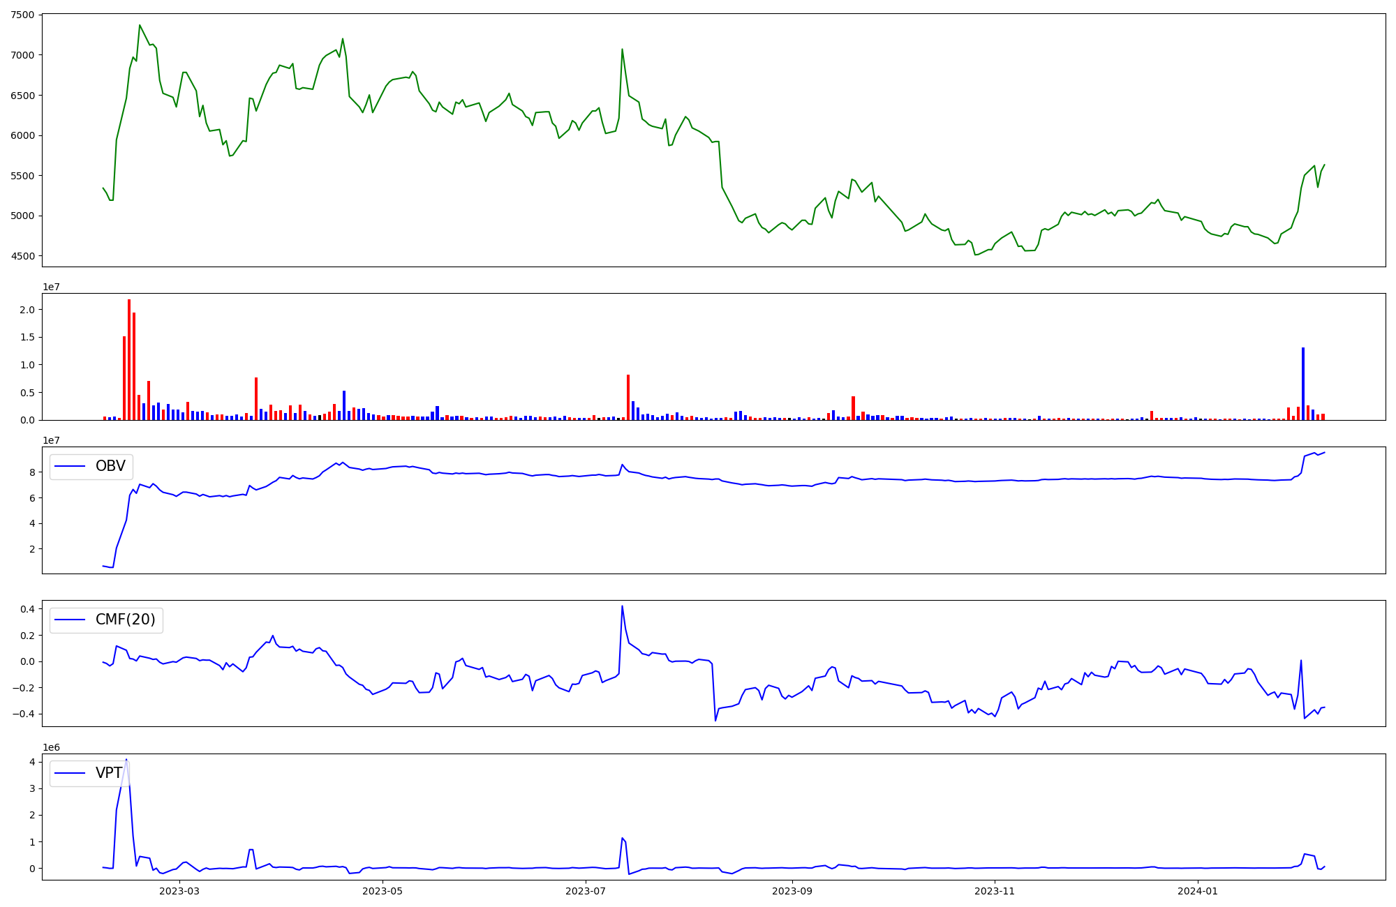
Task: Click the 2023-11 x-axis date label
Action: [995, 891]
